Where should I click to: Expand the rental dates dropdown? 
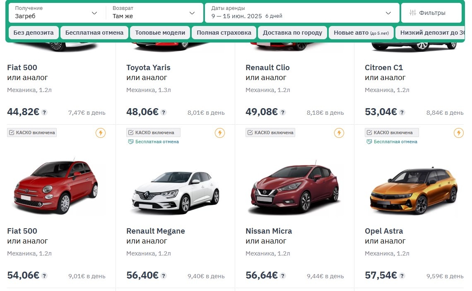(388, 13)
